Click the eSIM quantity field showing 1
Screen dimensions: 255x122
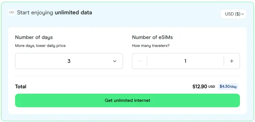click(x=185, y=61)
